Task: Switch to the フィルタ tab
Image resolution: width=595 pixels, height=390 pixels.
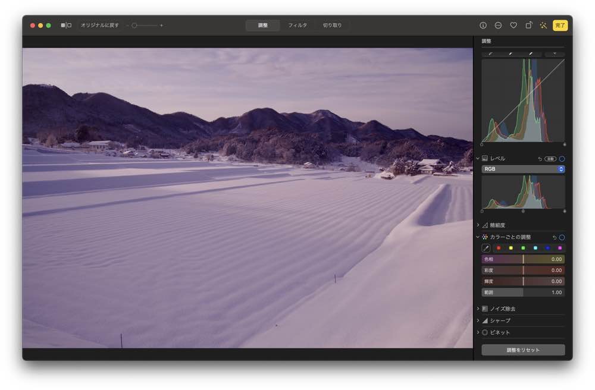Action: (x=297, y=26)
